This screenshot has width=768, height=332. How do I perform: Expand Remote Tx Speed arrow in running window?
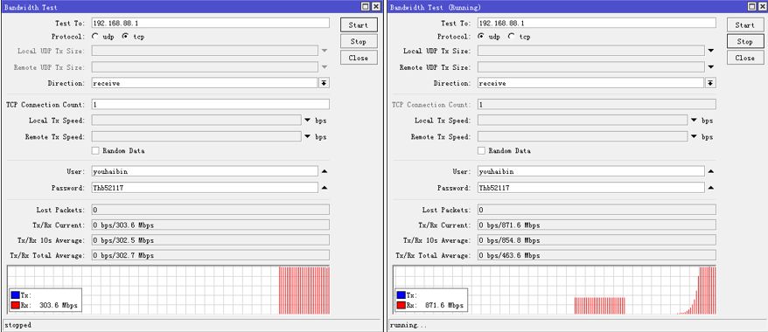[694, 137]
